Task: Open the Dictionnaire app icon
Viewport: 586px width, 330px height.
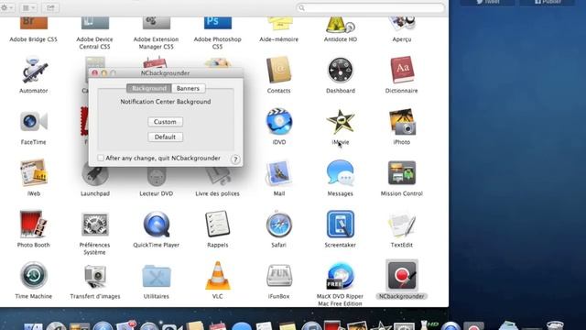Action: pos(402,70)
